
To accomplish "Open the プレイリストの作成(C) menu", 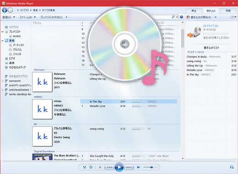I will tap(51, 17).
